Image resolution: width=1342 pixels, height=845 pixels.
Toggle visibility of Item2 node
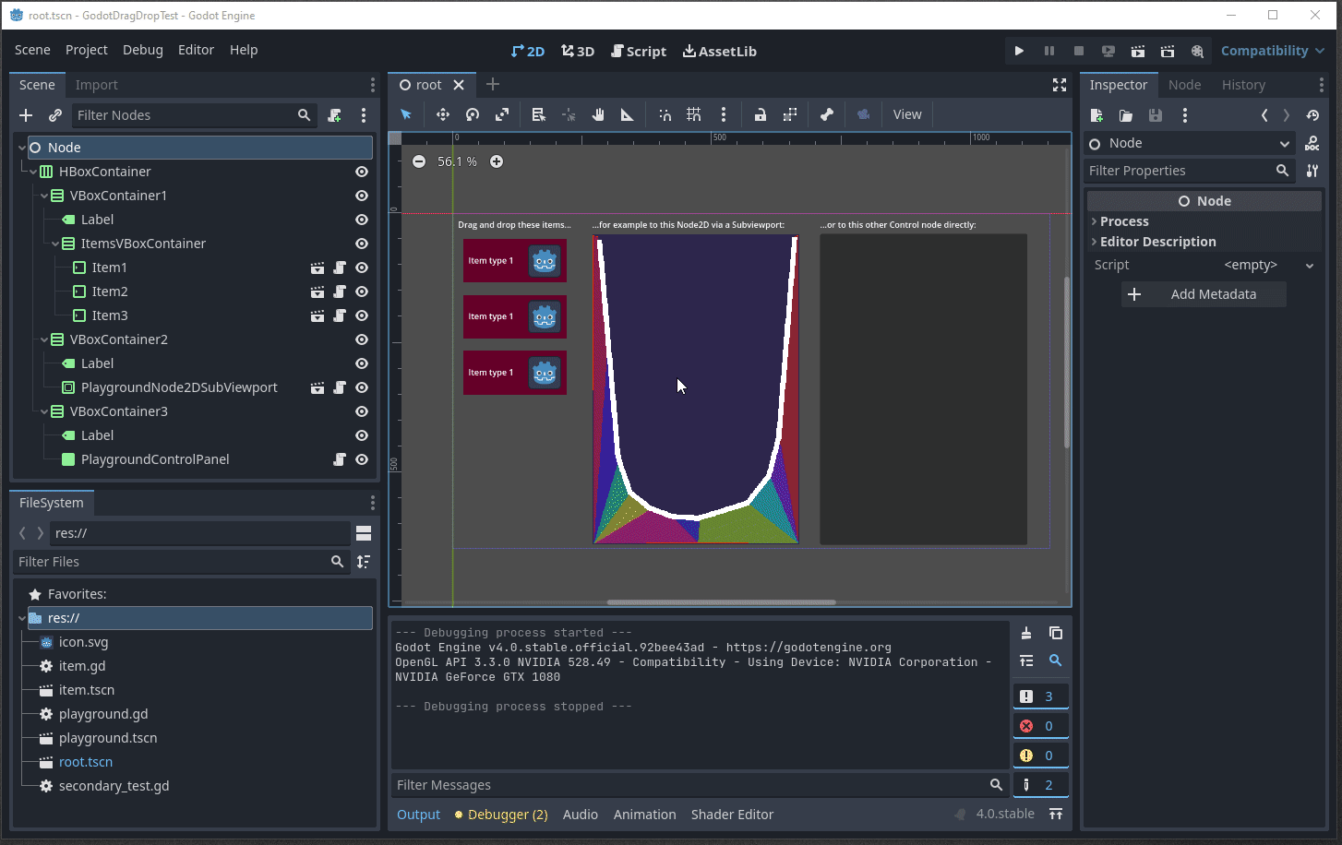(x=362, y=292)
